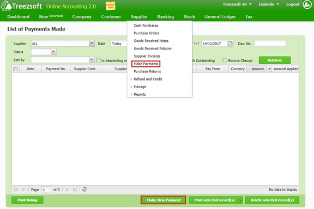
Task: Open the Supplier ALL dropdown
Action: (92, 43)
